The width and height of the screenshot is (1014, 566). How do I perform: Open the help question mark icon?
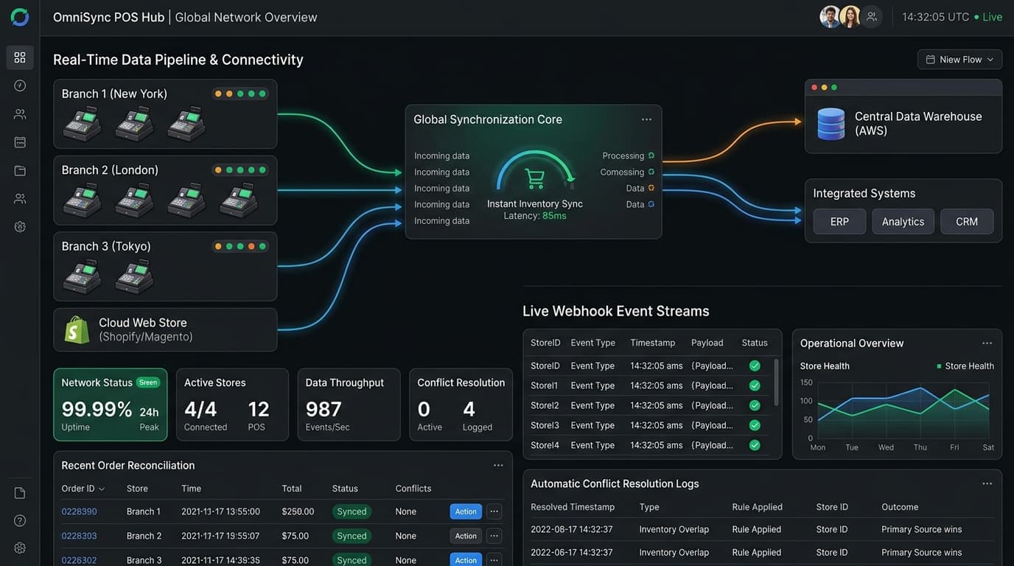coord(20,520)
